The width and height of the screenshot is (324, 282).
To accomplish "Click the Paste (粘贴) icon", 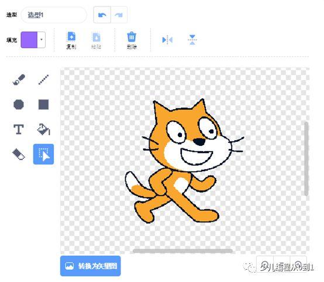I will [96, 40].
